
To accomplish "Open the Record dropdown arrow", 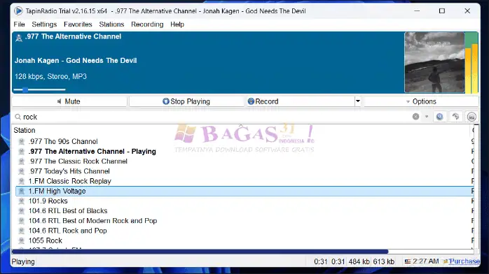I will [x=358, y=101].
